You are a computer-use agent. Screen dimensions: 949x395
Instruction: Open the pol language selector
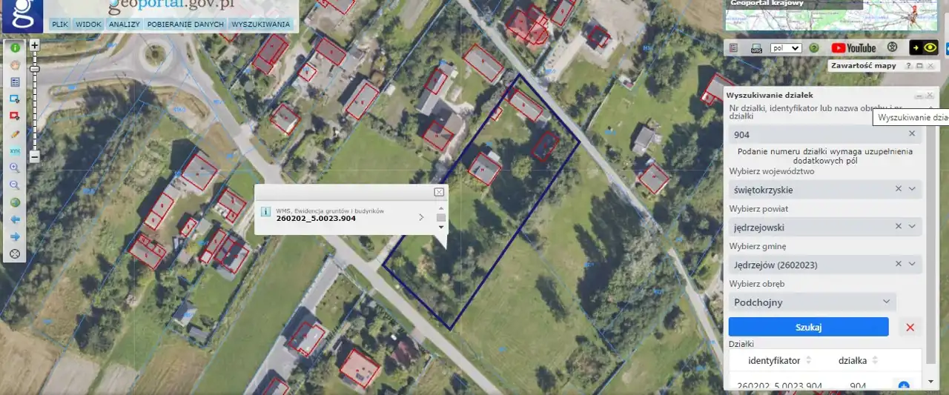[x=786, y=48]
